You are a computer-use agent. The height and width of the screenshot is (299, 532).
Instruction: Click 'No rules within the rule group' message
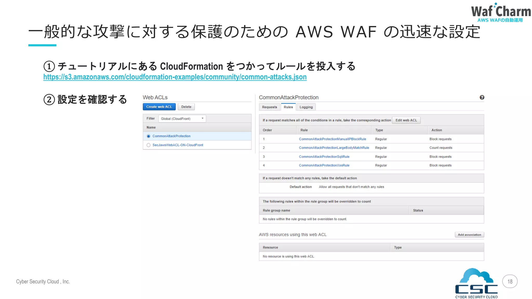click(305, 219)
